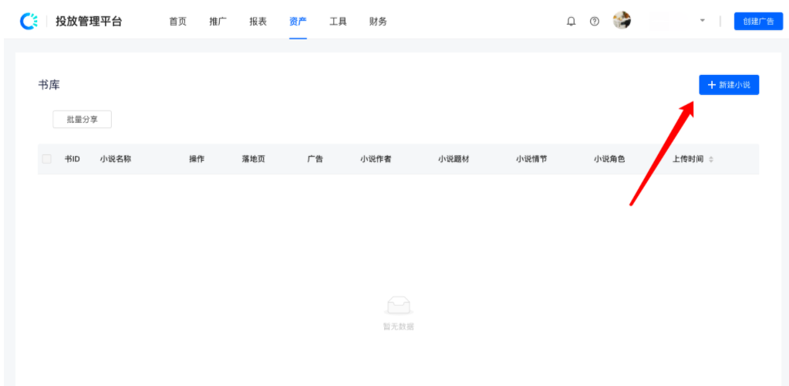Click the 小说情节 column header
Viewport: 789px width, 386px height.
click(531, 159)
